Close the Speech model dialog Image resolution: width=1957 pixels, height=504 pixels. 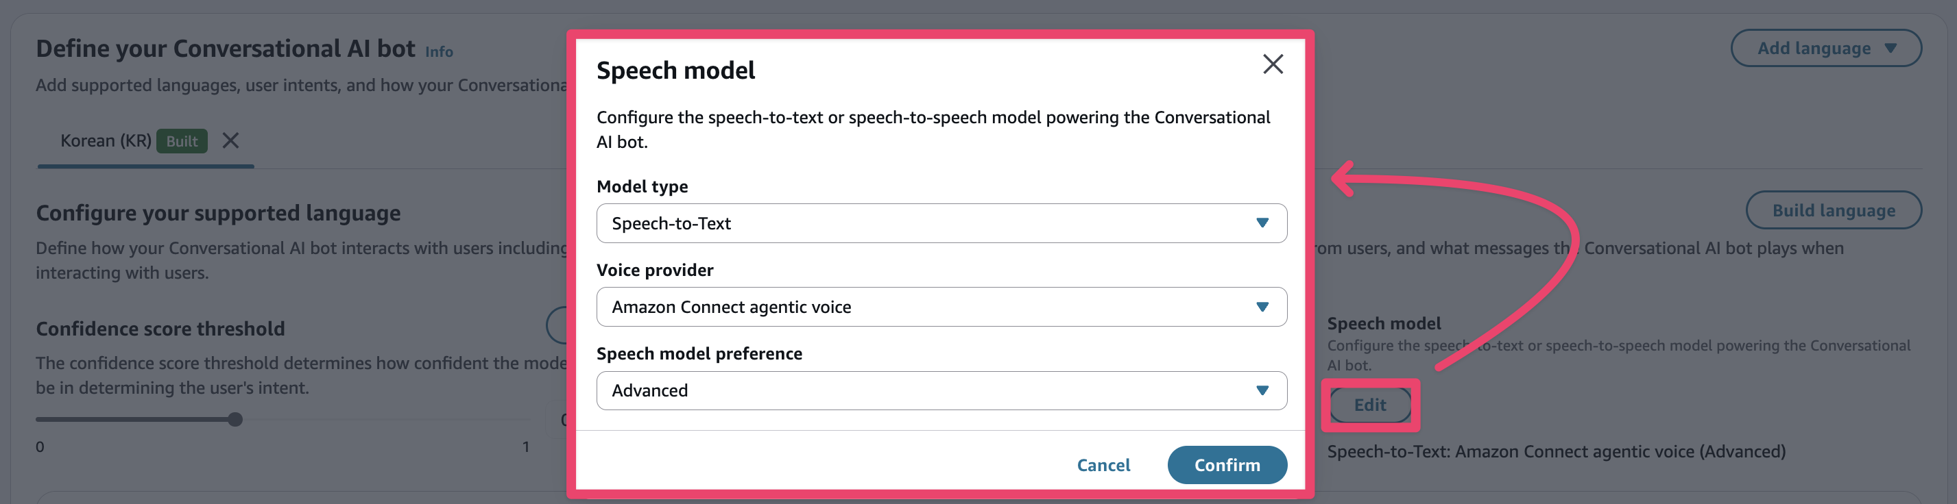tap(1273, 64)
